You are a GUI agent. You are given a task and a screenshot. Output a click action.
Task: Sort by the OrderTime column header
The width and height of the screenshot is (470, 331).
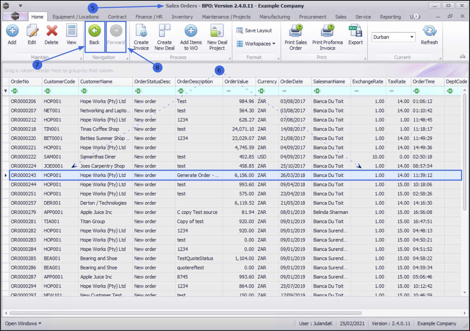click(x=427, y=82)
